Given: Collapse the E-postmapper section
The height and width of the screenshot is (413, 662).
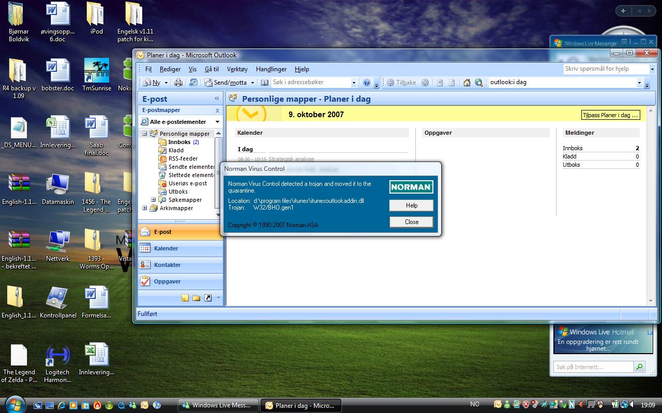Looking at the screenshot, I should coord(217,110).
